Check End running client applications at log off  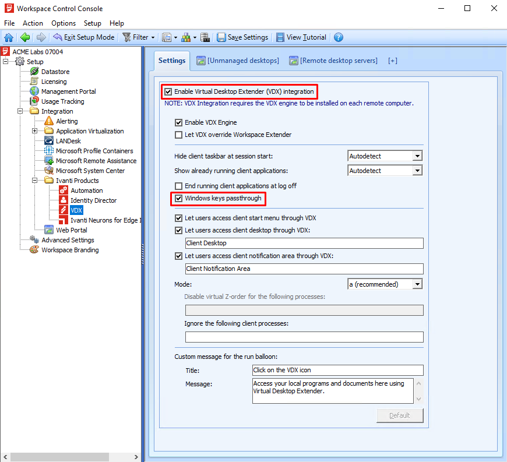[178, 185]
